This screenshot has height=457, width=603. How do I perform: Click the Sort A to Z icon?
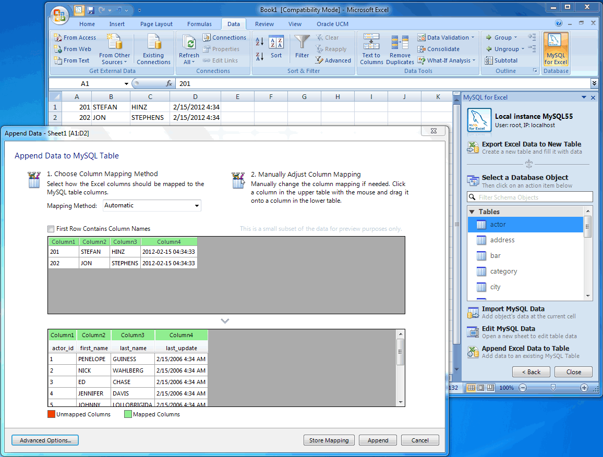click(260, 42)
